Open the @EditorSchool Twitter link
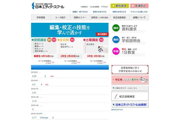Image resolution: width=180 pixels, height=120 pixels. (x=117, y=109)
